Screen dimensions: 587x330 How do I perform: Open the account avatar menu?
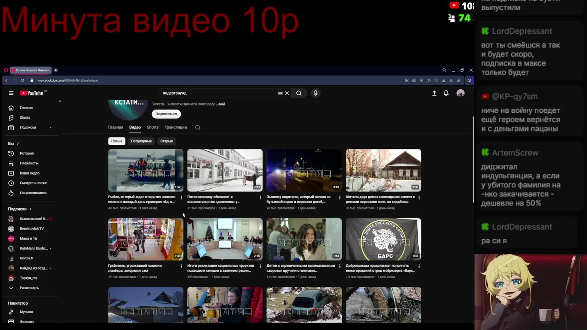pos(460,93)
